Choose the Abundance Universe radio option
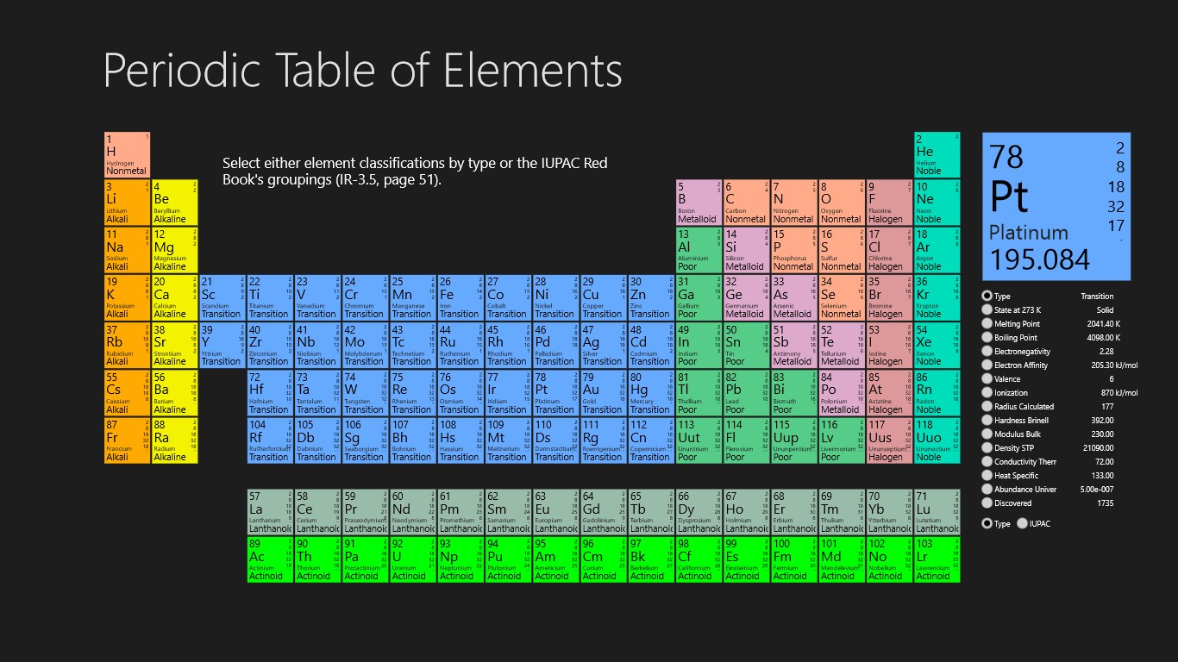 (x=987, y=489)
